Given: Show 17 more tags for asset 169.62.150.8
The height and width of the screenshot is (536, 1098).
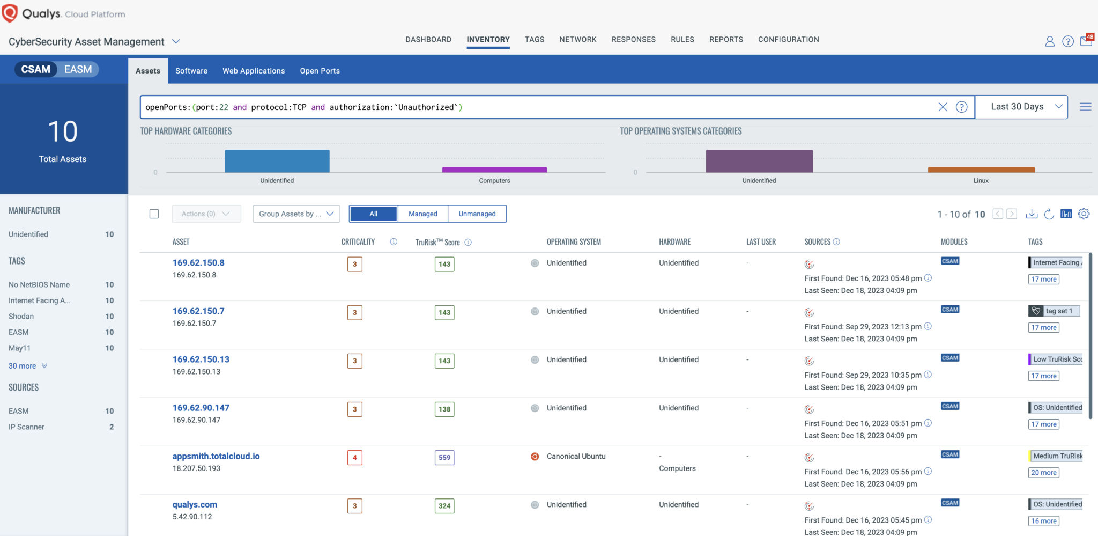Looking at the screenshot, I should tap(1043, 279).
